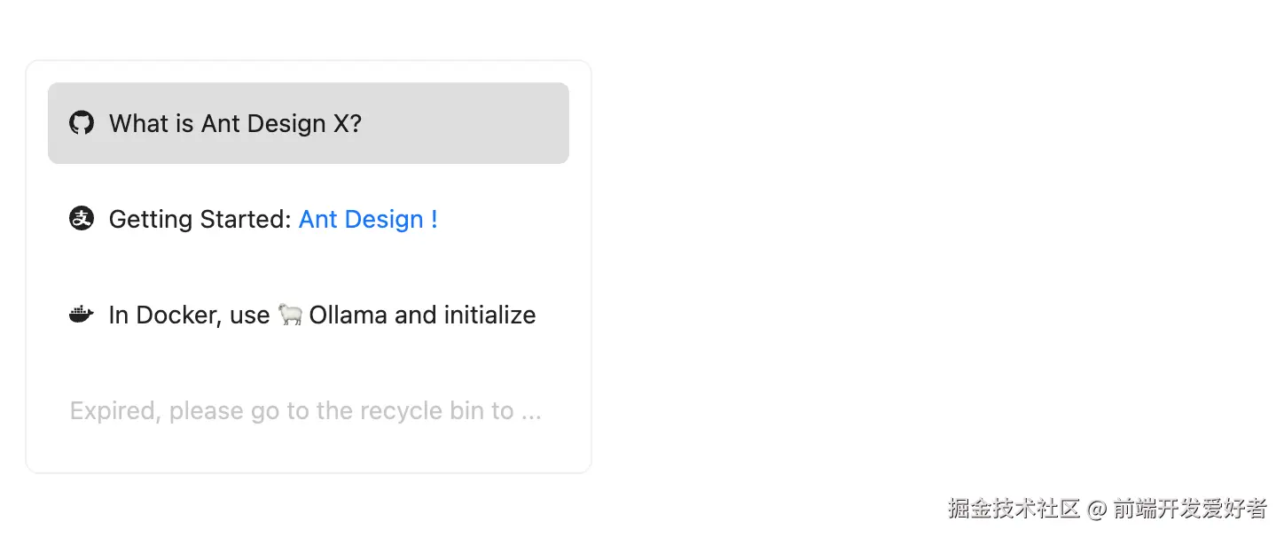This screenshot has height=537, width=1284.
Task: Select the "In Docker, use" conversation text
Action: pyautogui.click(x=189, y=315)
